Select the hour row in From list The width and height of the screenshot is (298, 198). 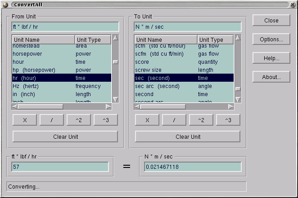coord(62,62)
